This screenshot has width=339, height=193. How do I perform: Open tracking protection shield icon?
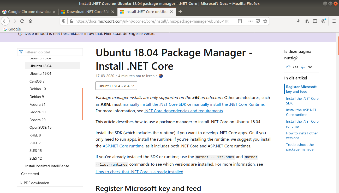coord(64,21)
